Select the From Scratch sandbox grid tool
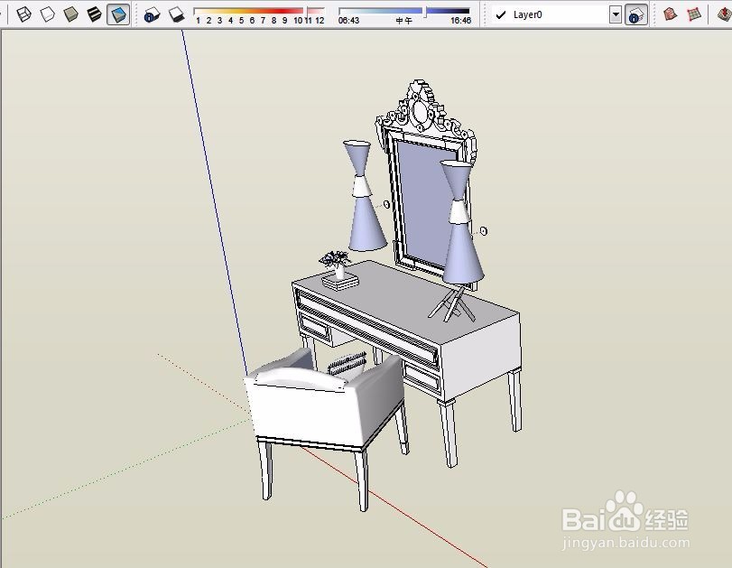This screenshot has height=568, width=732. coord(692,13)
